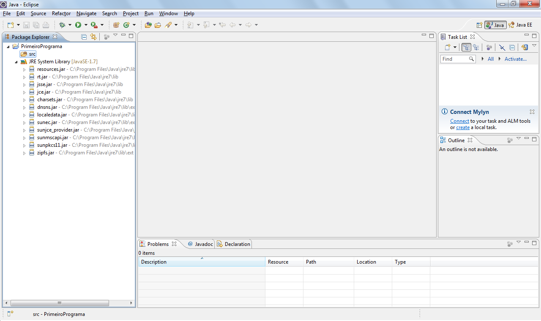Screen dimensions: 541x321
Task: Click the Open Task folder icon
Action: [158, 25]
